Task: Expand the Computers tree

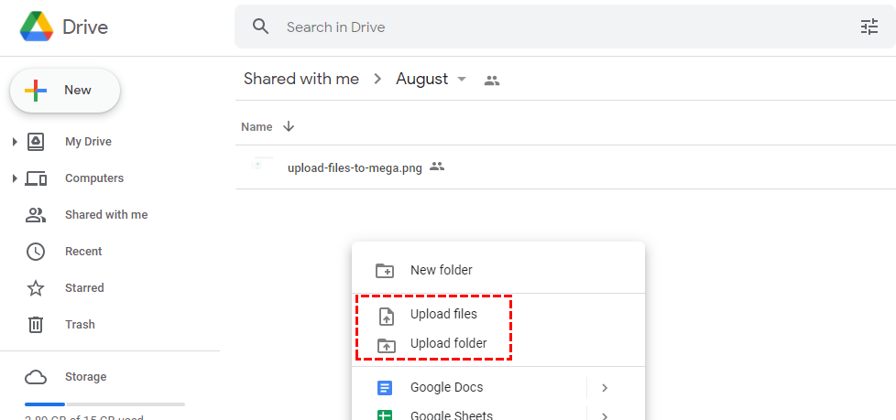Action: point(14,178)
